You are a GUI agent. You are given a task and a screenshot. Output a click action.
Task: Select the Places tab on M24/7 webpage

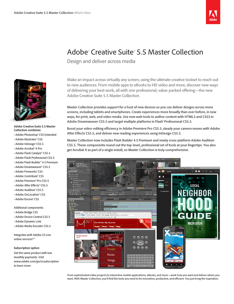[x=104, y=227]
